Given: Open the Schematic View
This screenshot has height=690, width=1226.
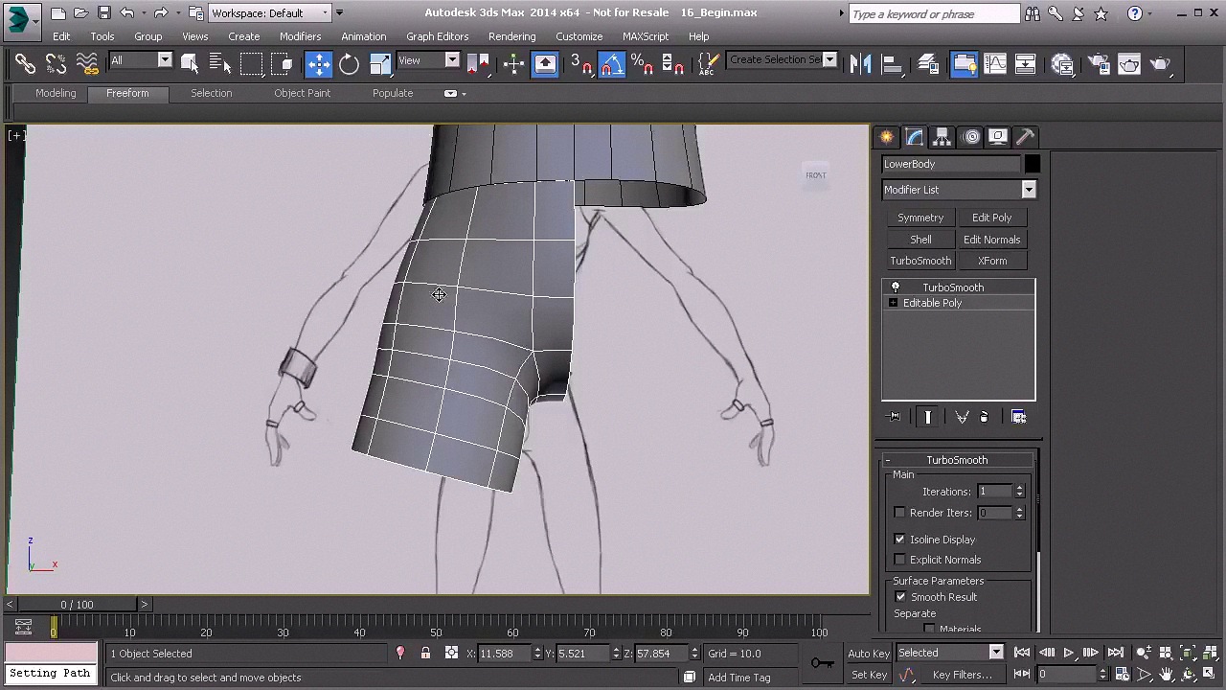Looking at the screenshot, I should tap(1026, 64).
